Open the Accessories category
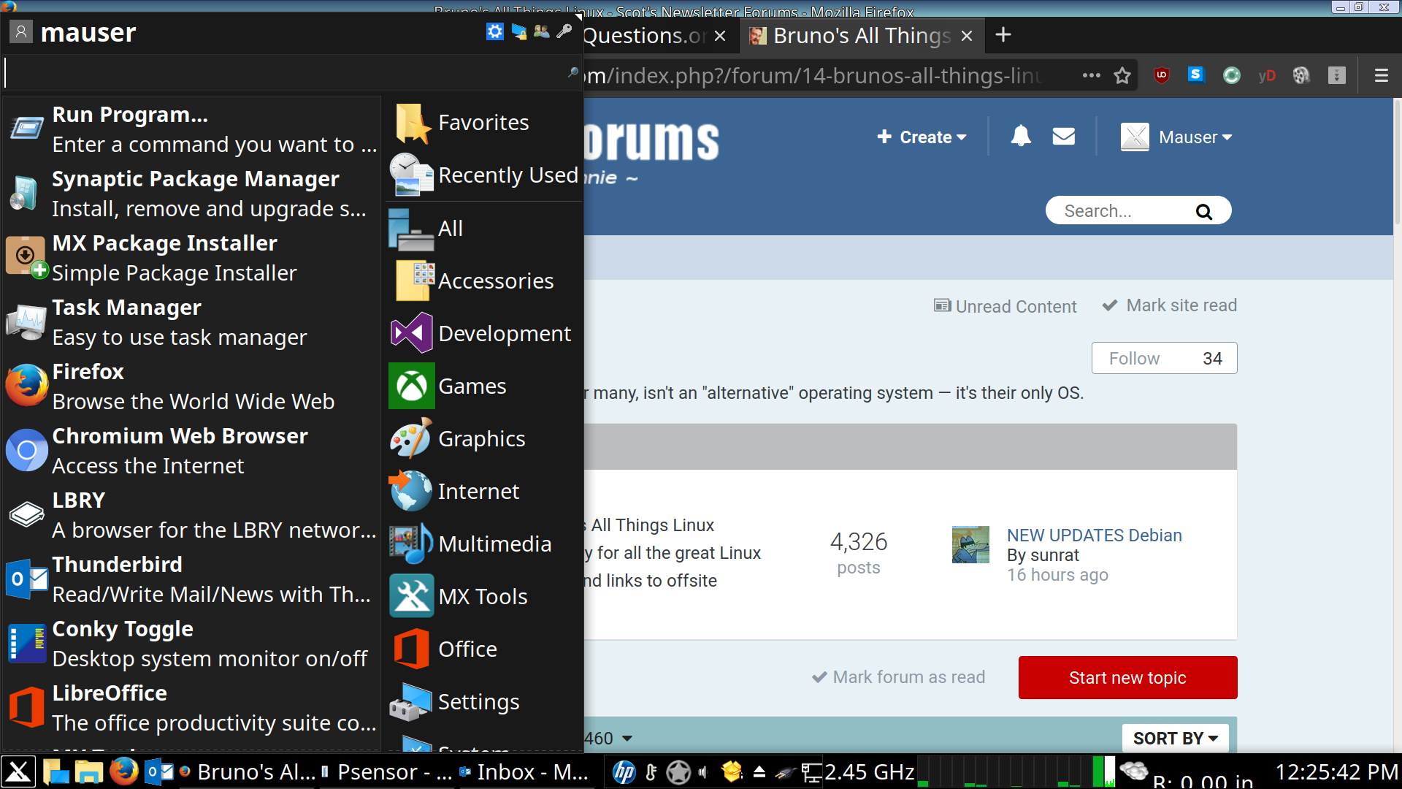 [483, 281]
